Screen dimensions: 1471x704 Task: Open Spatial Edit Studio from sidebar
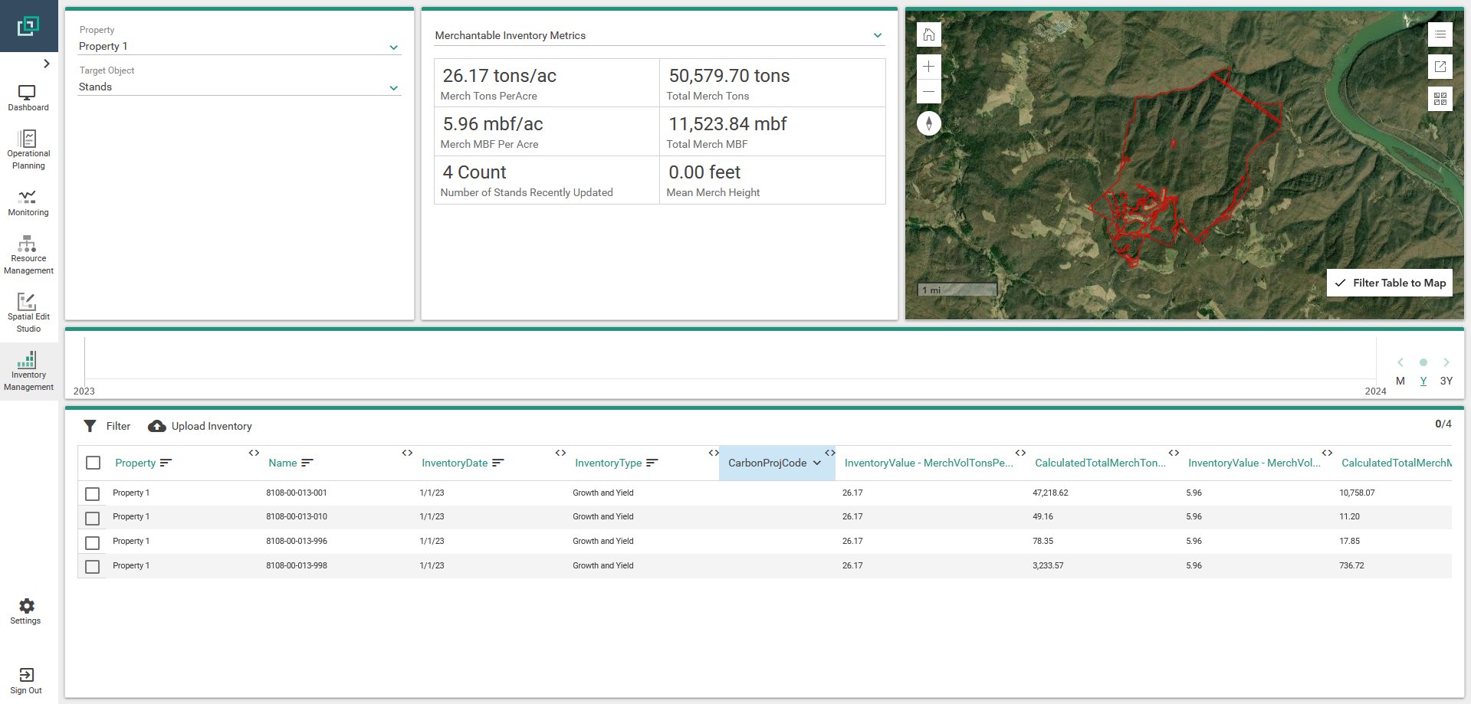click(x=28, y=312)
